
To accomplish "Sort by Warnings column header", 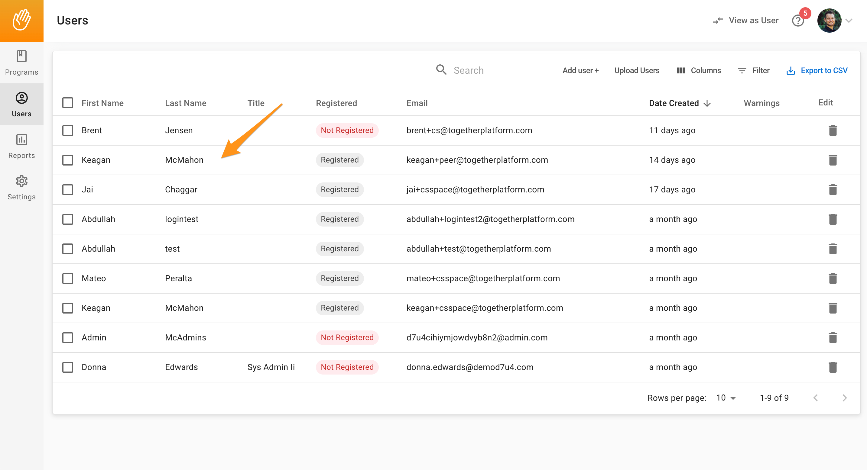I will click(762, 103).
